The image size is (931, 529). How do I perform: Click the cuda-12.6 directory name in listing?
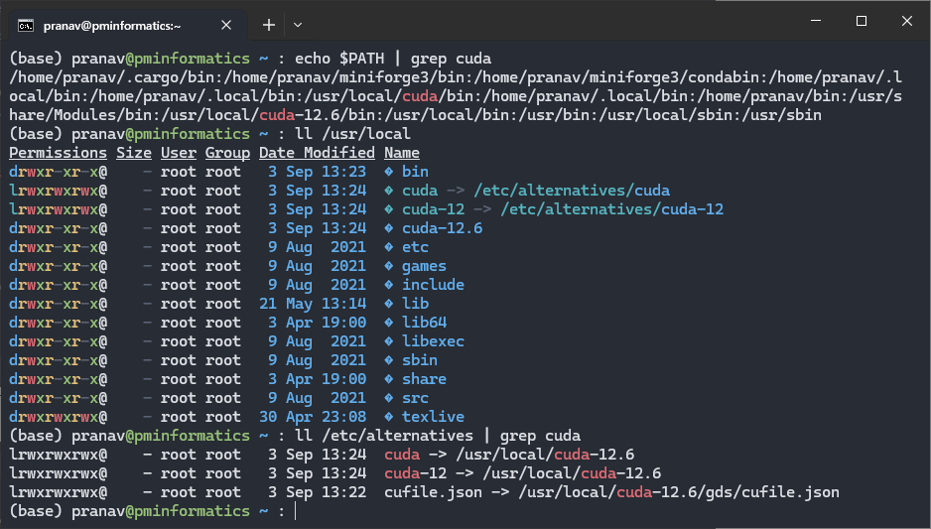(442, 228)
